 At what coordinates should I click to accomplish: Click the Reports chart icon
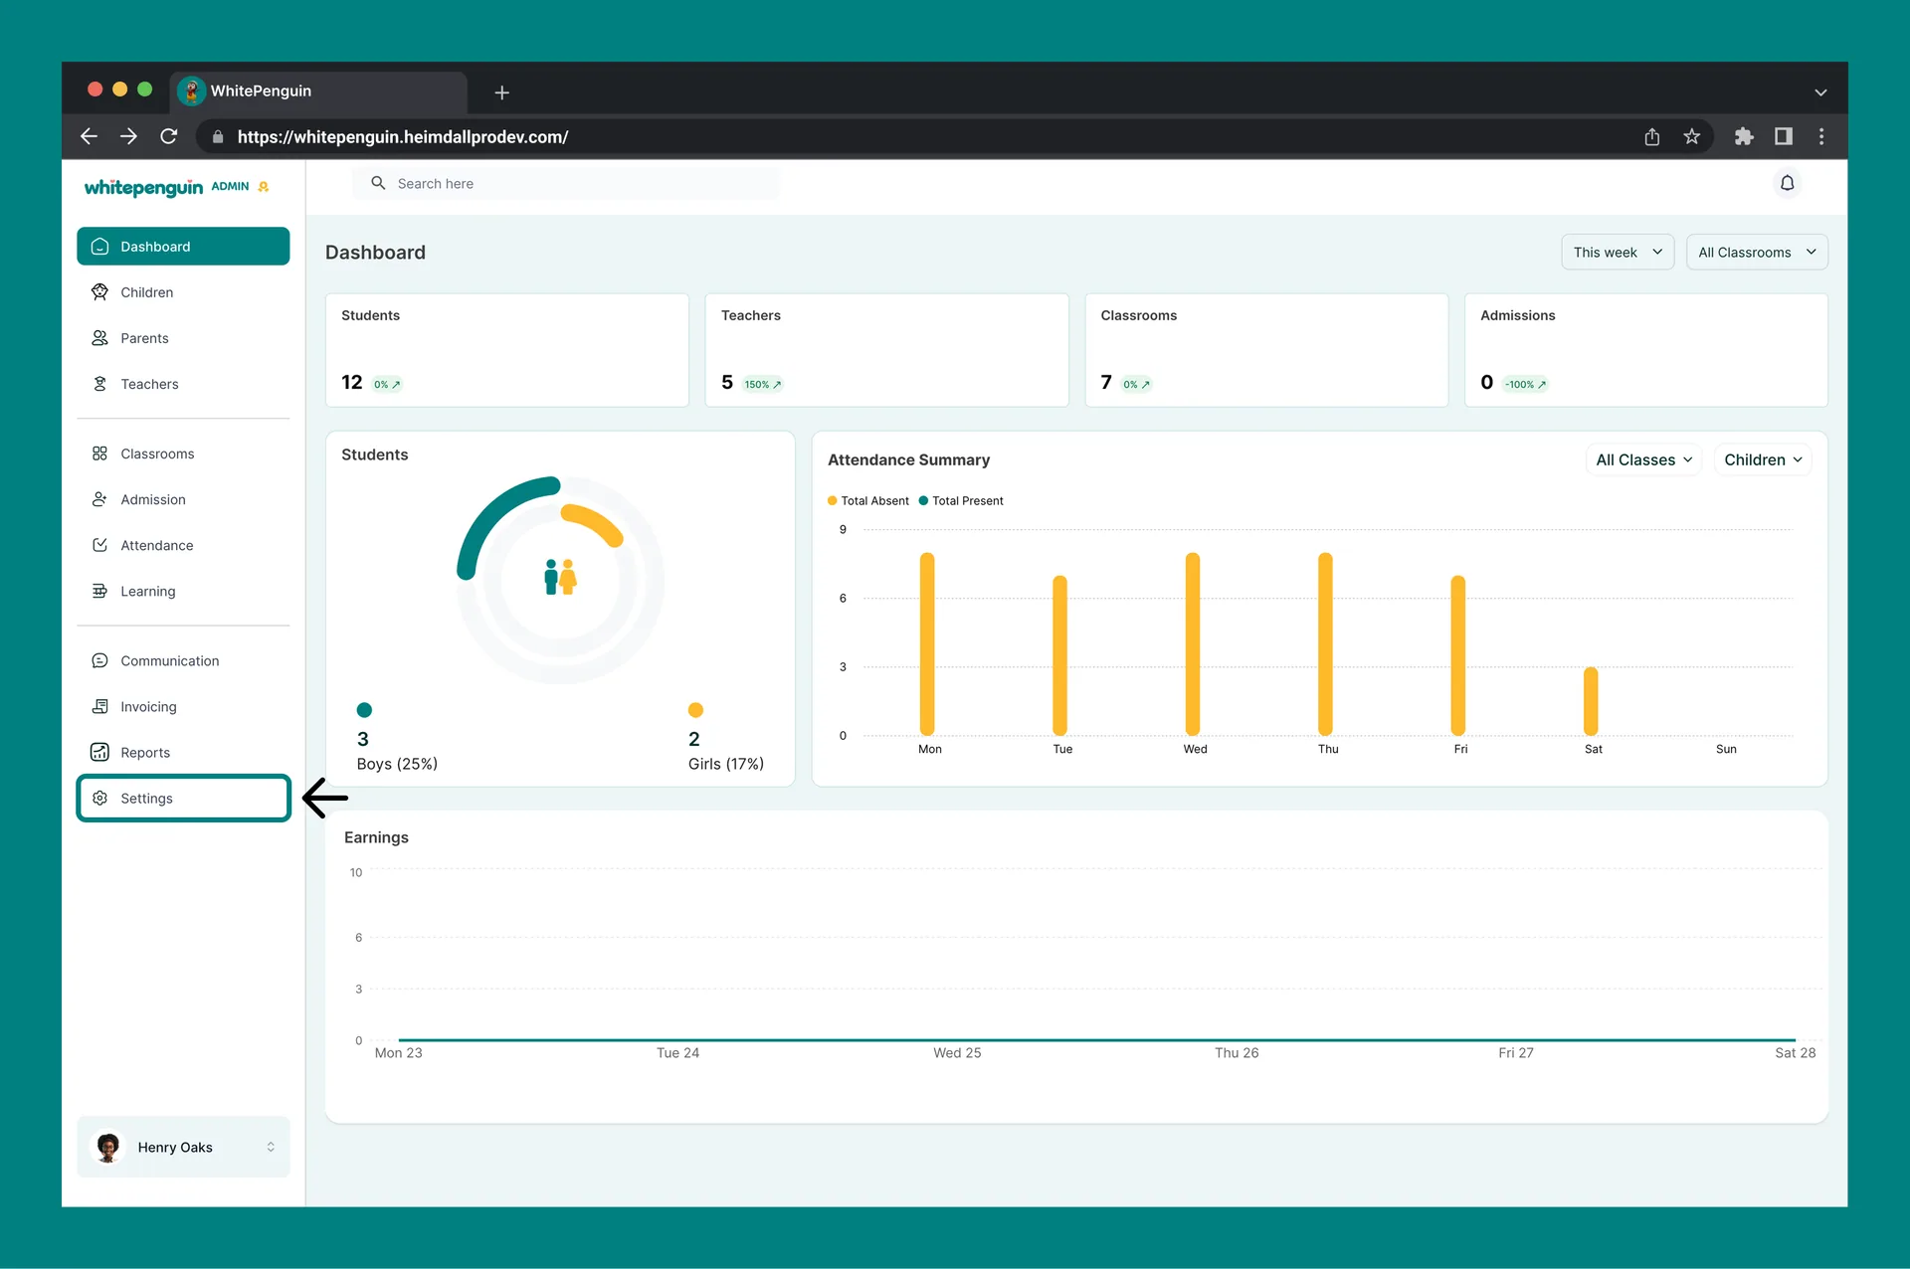click(99, 751)
